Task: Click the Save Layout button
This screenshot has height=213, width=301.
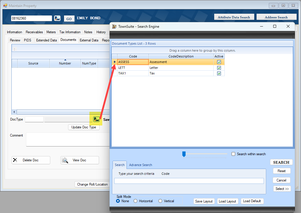Action: 204,201
